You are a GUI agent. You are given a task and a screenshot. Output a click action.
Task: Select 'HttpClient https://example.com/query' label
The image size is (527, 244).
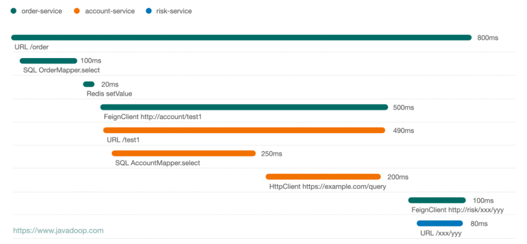[328, 187]
